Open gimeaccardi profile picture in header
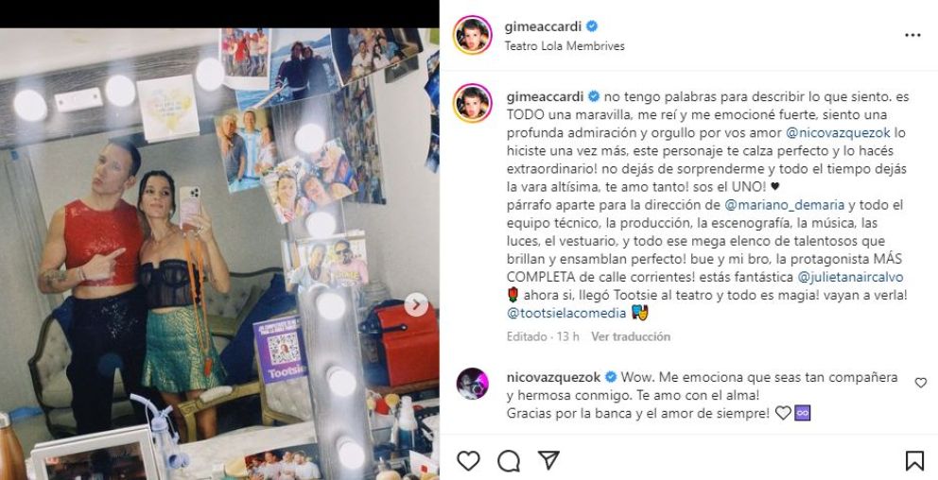The image size is (938, 480). click(x=473, y=35)
